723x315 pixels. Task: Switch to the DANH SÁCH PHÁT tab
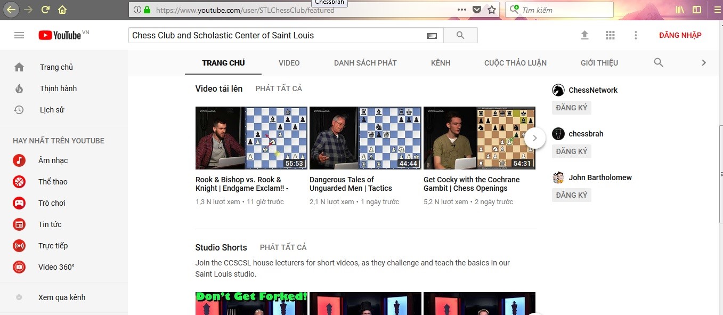click(365, 63)
